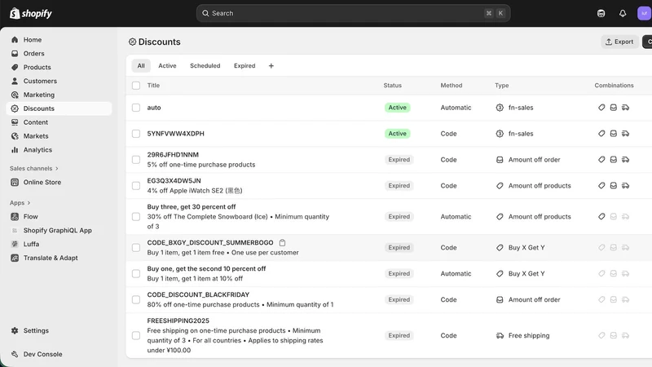This screenshot has width=652, height=367.
Task: Click the 'Amount off order' type in BLACKFRIDAY row
Action: click(x=534, y=299)
